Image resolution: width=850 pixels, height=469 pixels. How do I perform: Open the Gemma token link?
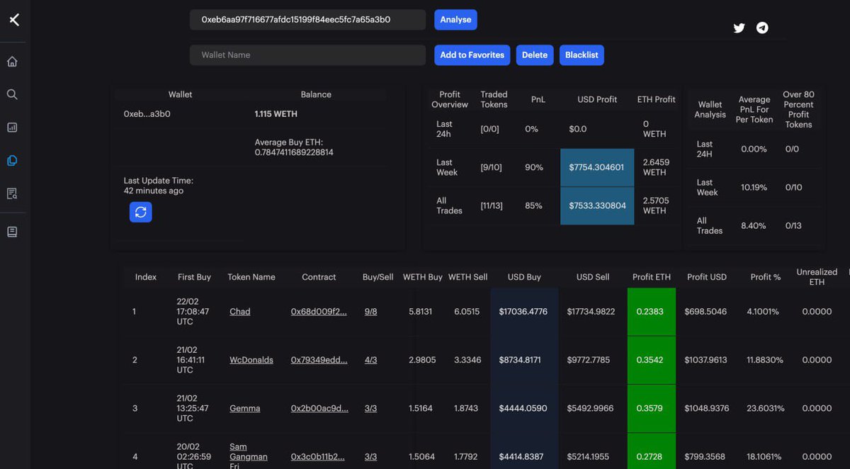(x=244, y=408)
